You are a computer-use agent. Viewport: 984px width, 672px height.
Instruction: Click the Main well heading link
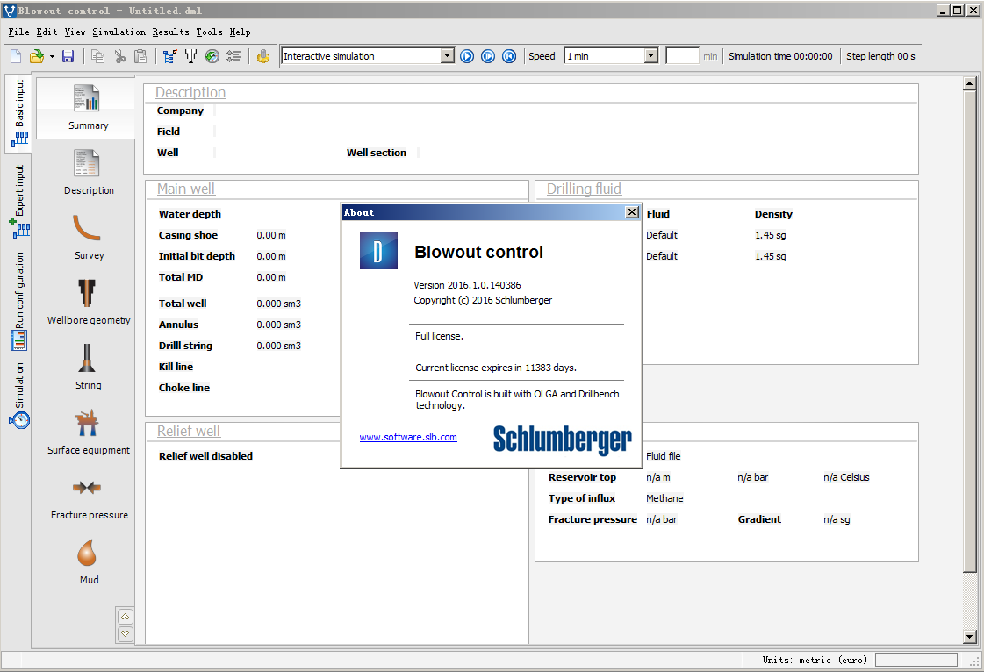click(x=186, y=189)
